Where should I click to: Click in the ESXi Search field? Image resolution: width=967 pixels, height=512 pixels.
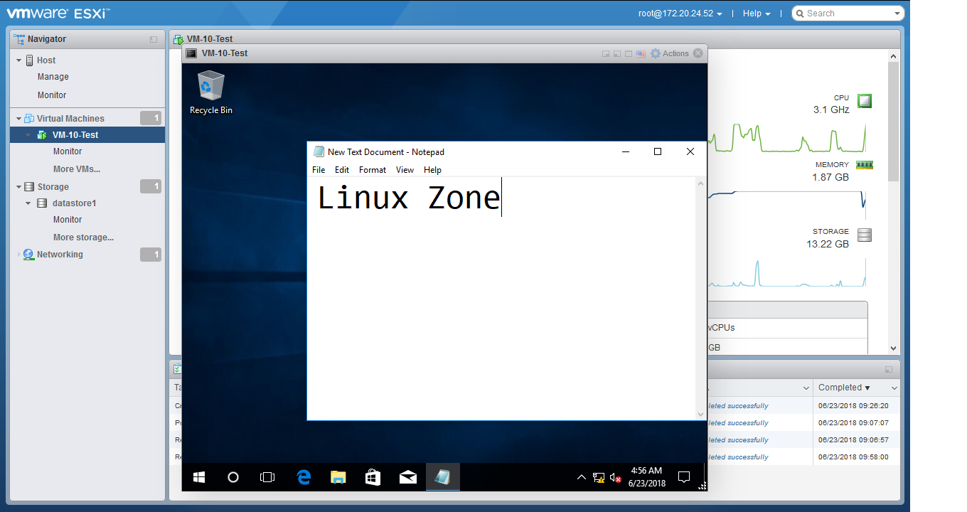[848, 14]
